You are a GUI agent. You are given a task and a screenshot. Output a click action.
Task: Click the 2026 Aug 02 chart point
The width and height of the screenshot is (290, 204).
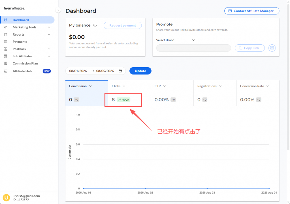click(x=145, y=189)
